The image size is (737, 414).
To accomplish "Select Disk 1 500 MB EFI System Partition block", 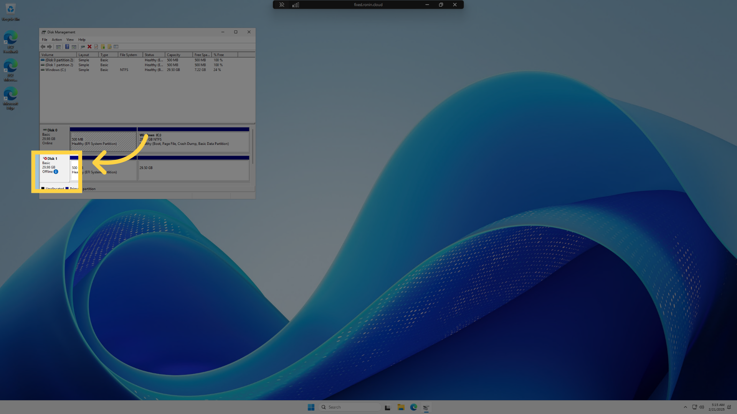I will 103,168.
